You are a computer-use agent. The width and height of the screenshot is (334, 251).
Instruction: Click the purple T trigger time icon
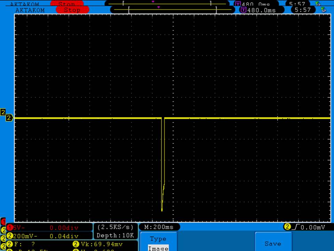pyautogui.click(x=244, y=10)
